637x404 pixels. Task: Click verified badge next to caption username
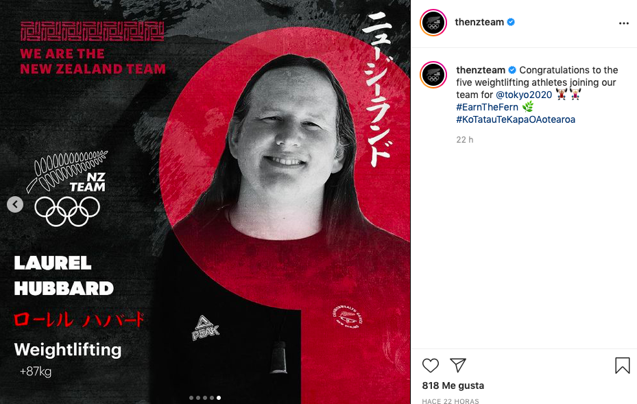(x=512, y=70)
